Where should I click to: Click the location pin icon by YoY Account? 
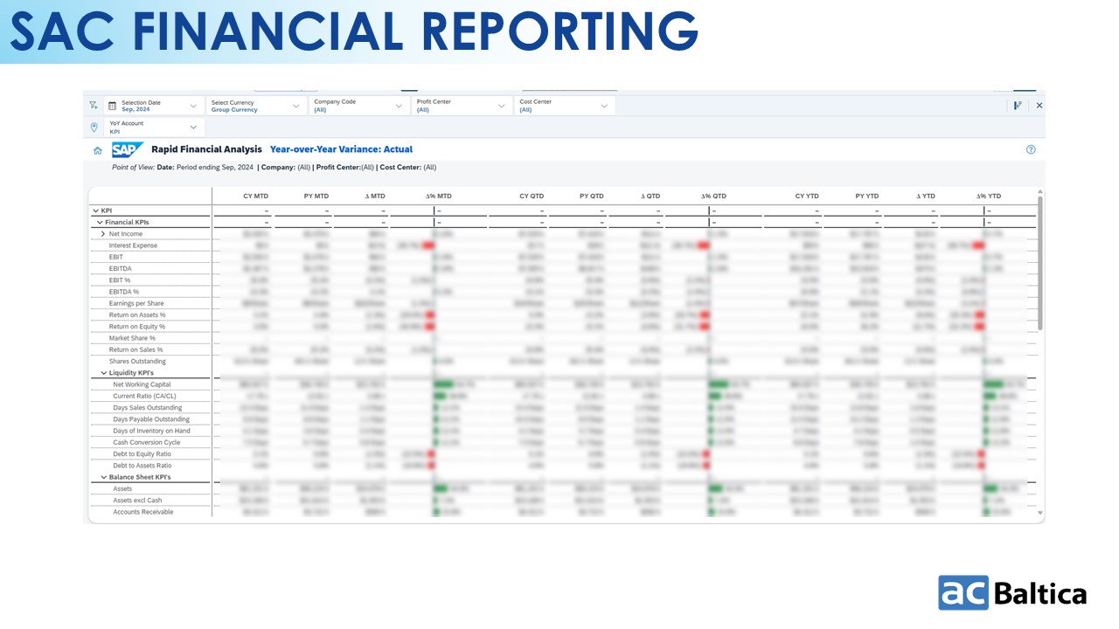pos(94,128)
